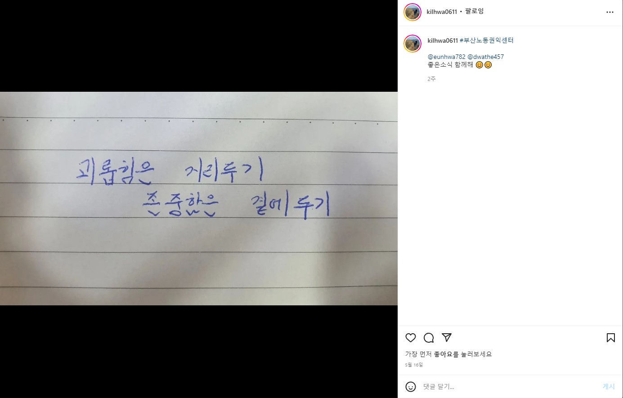Screen dimensions: 623x398
Task: Click the header profile avatar
Action: (412, 12)
